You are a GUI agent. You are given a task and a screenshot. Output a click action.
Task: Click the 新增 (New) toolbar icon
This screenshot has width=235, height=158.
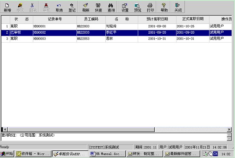click(7, 7)
